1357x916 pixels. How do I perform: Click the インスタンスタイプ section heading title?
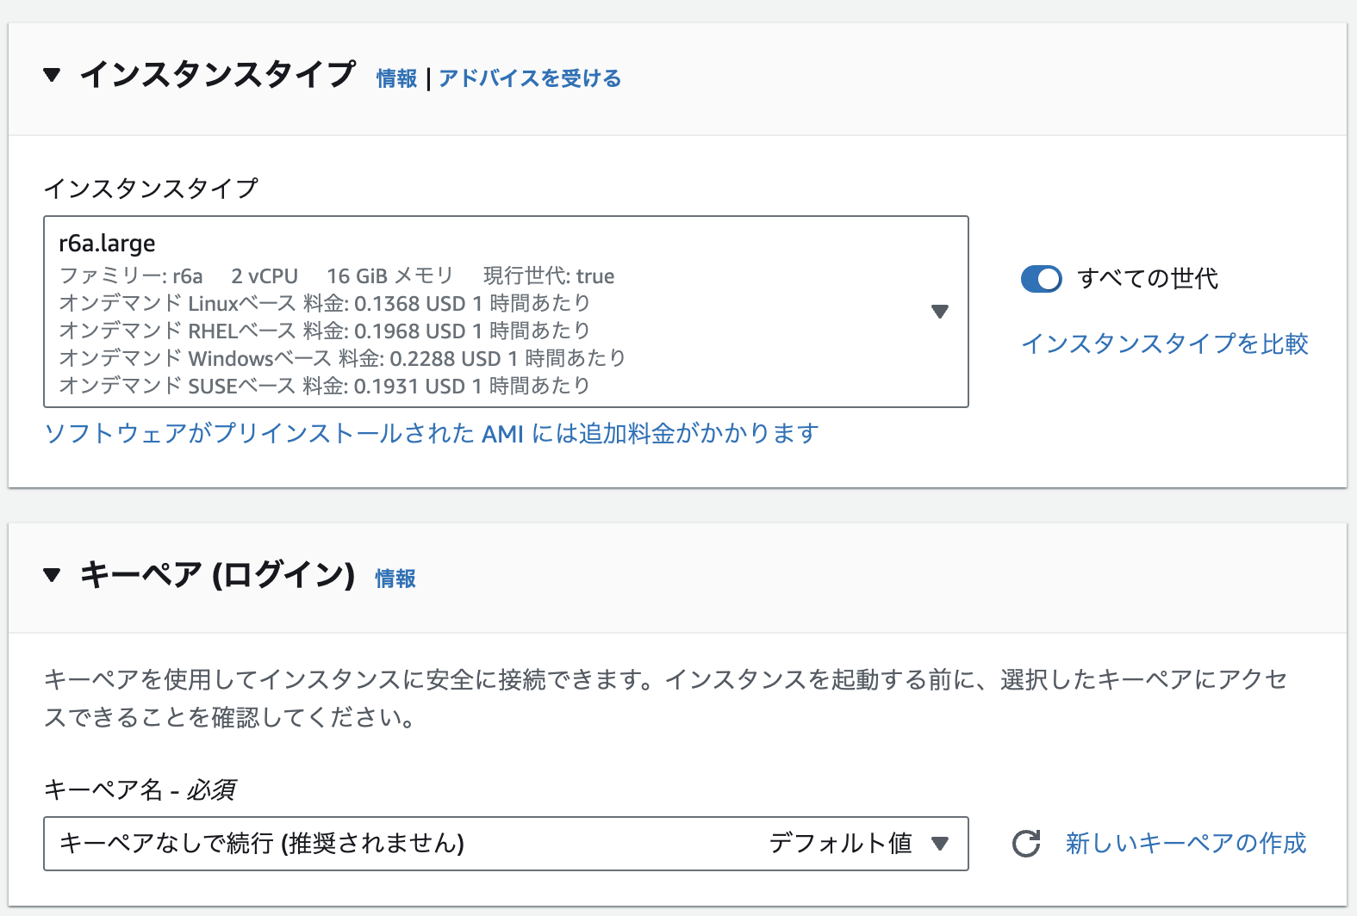point(217,76)
